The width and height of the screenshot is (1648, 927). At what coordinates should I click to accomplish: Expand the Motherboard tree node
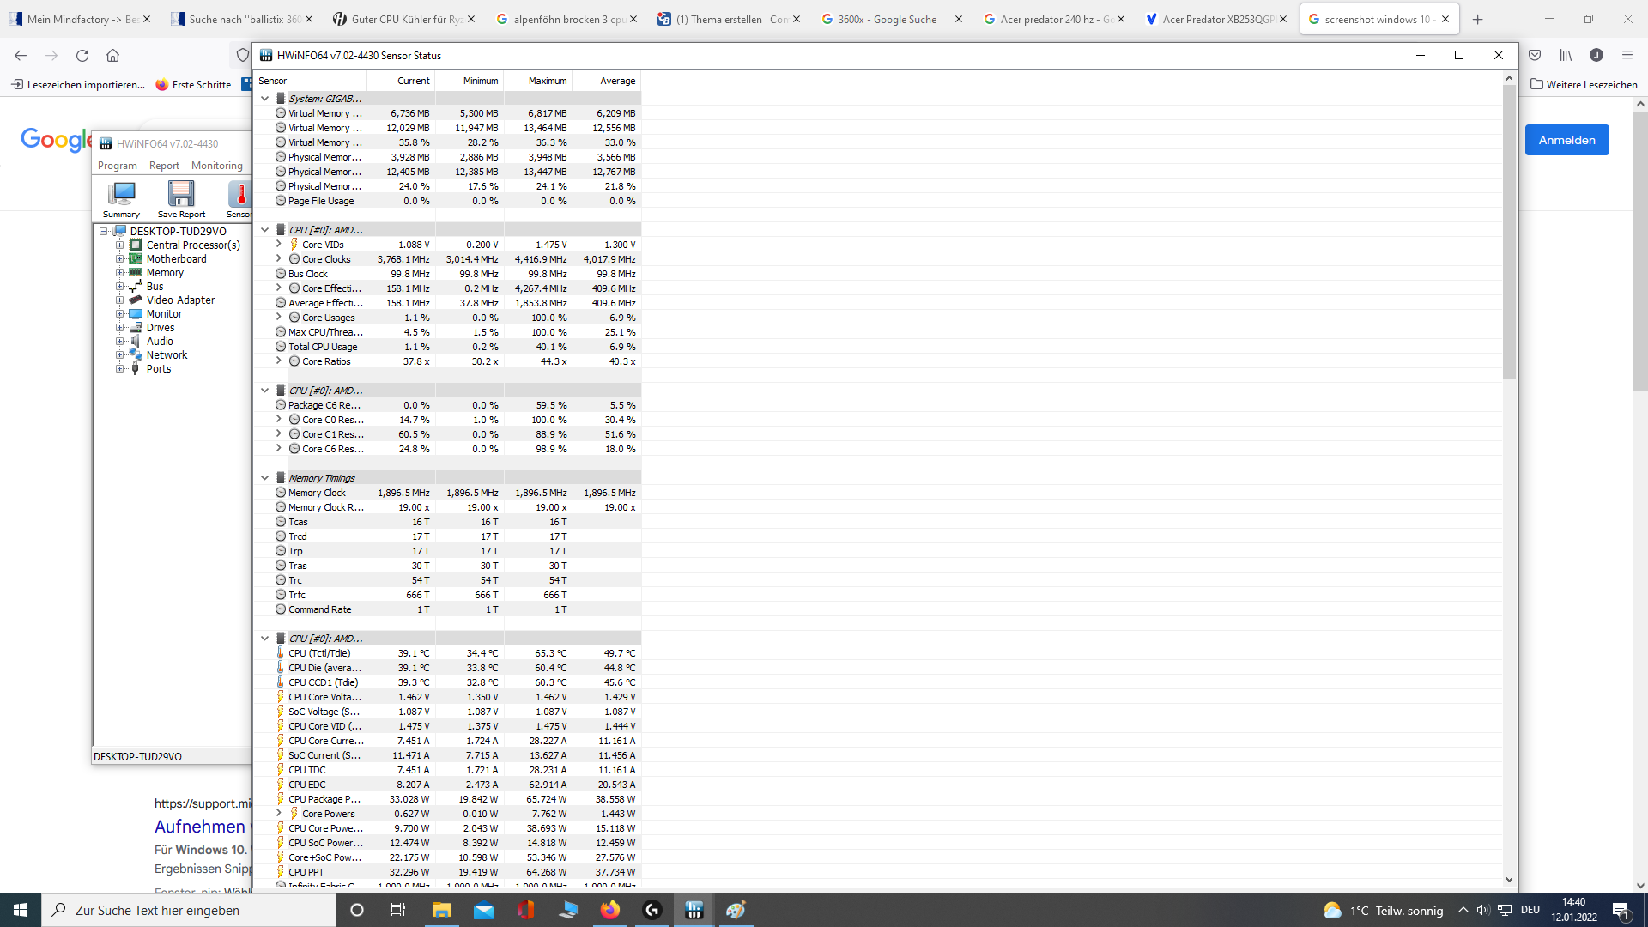coord(120,259)
